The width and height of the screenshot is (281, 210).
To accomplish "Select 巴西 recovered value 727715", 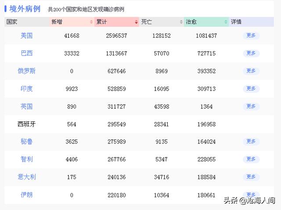I will click(206, 53).
